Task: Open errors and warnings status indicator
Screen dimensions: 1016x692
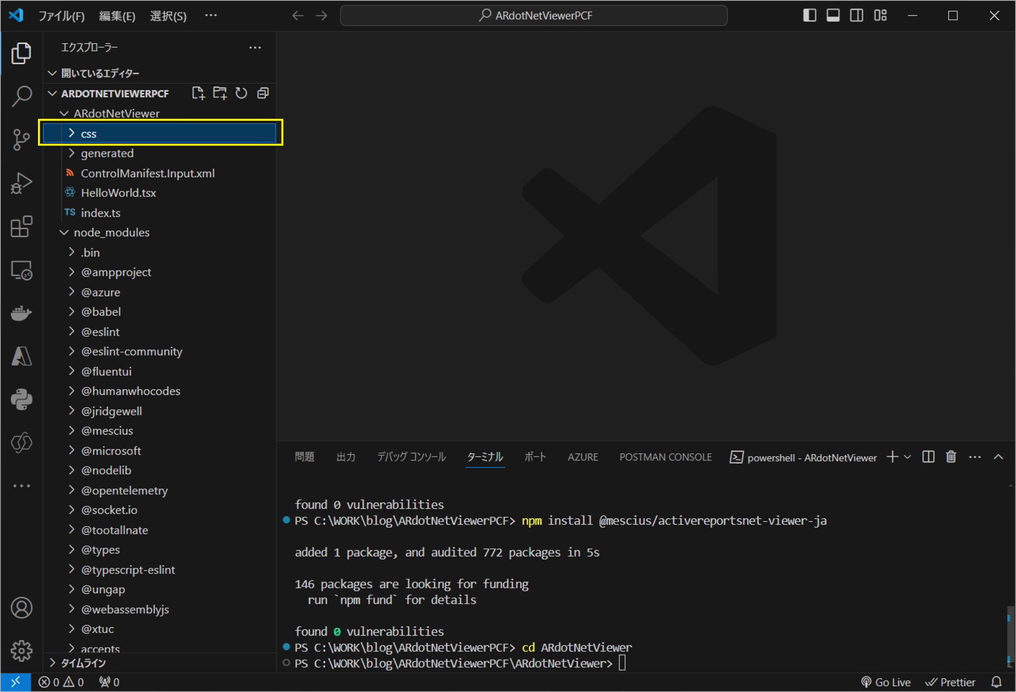Action: 61,682
